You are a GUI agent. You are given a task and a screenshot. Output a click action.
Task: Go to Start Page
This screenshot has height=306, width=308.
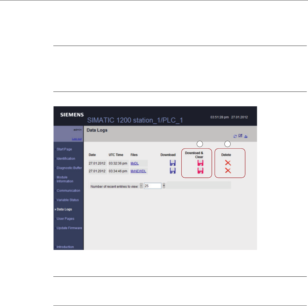64,149
